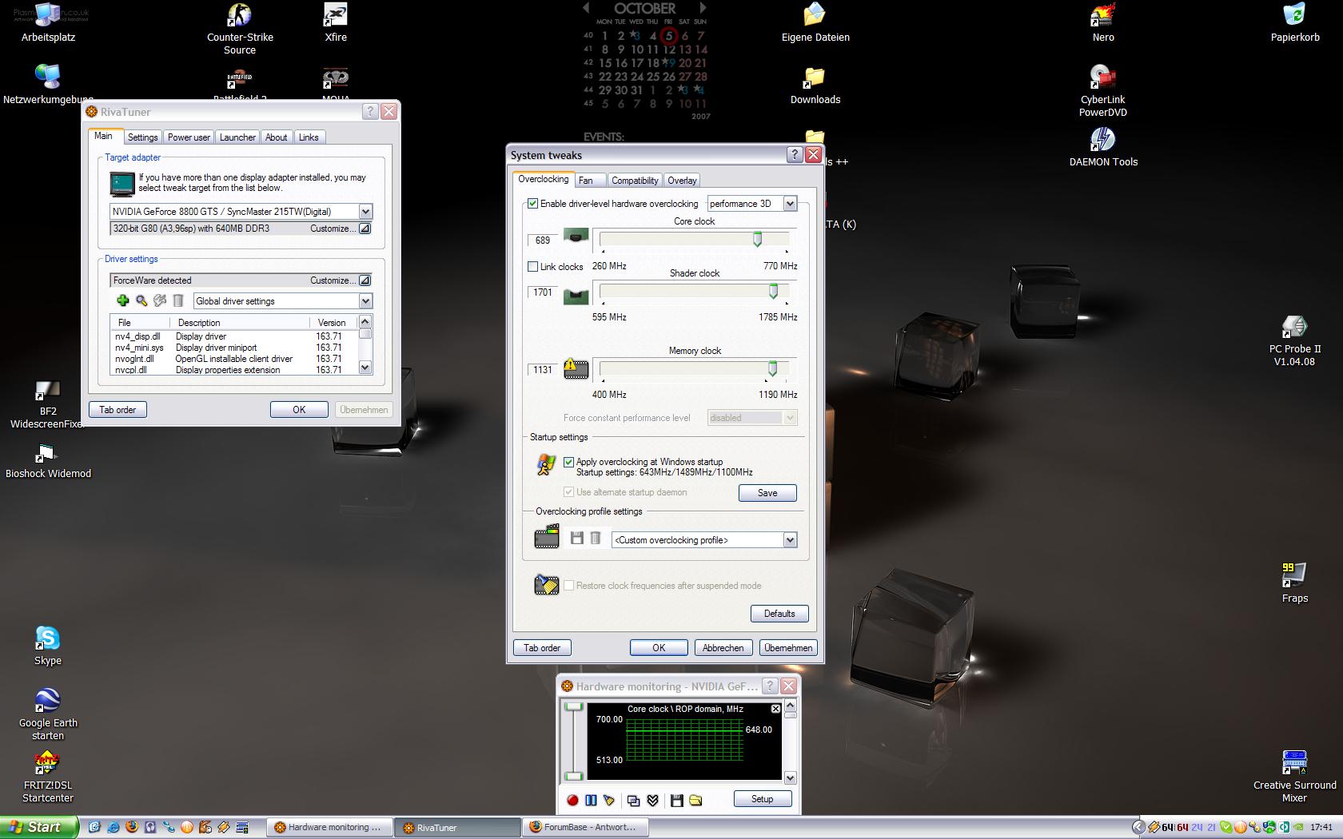
Task: Switch to ForumBase taskbar window
Action: [x=585, y=828]
